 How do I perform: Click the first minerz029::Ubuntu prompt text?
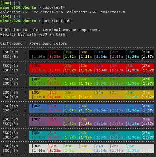point(18,8)
